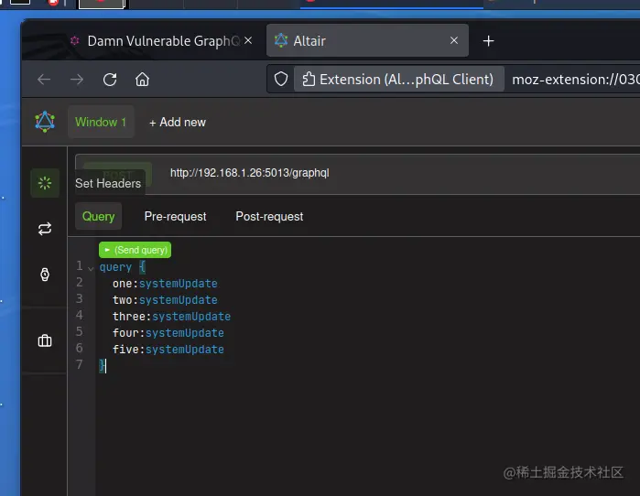The height and width of the screenshot is (496, 640).
Task: Select the Window 1 tab
Action: tap(101, 122)
